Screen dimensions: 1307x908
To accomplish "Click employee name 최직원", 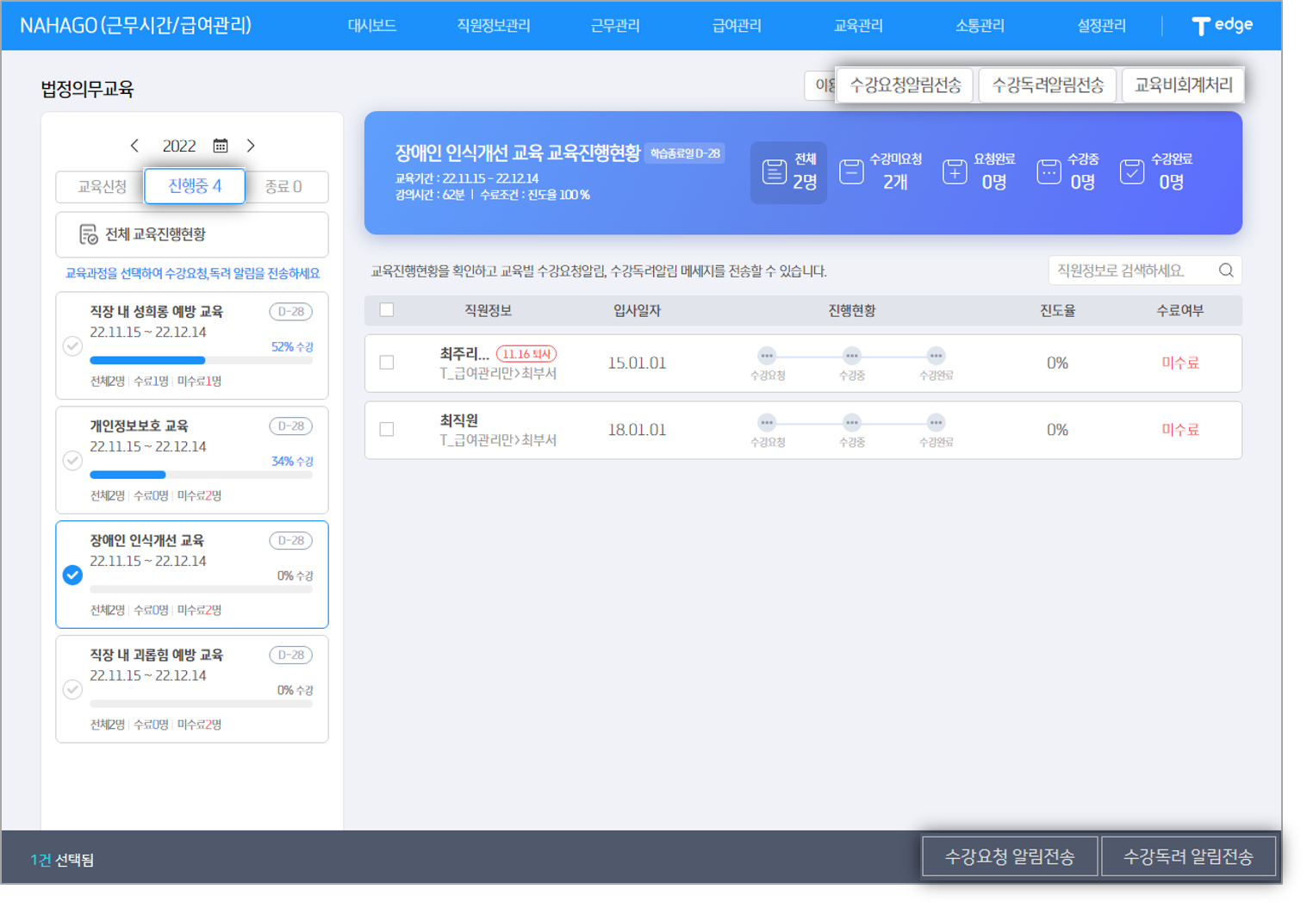I will tap(458, 420).
